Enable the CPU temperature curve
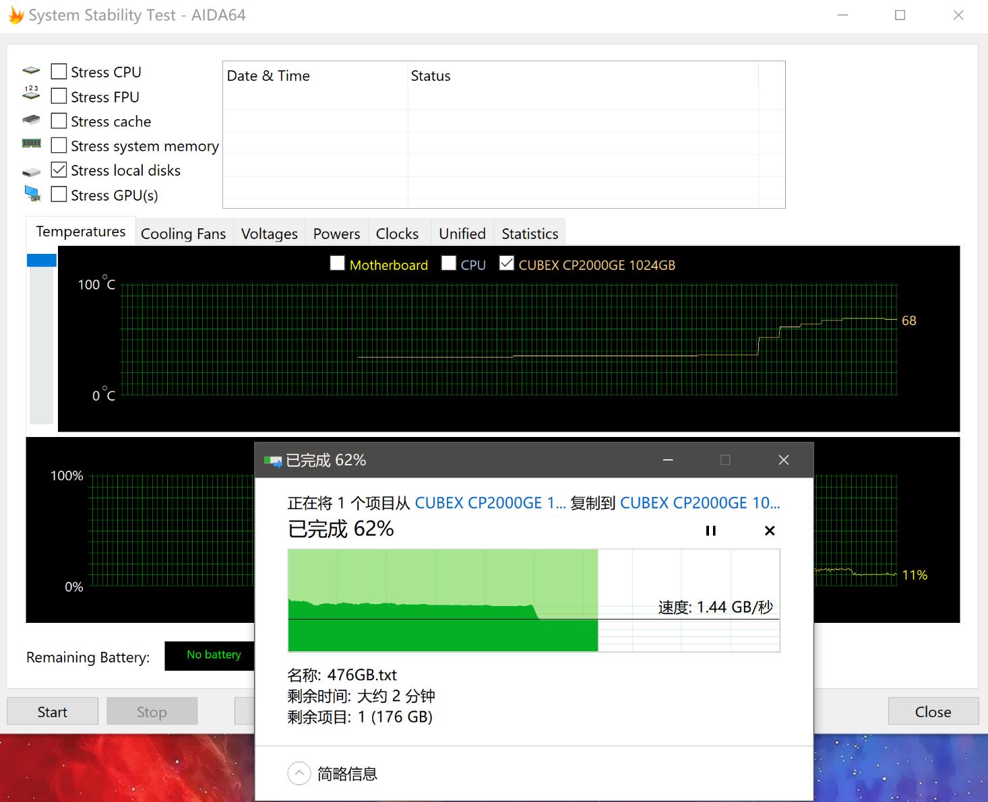Viewport: 988px width, 802px height. click(449, 263)
